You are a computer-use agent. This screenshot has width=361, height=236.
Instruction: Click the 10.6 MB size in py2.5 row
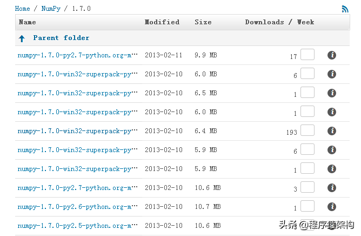[x=208, y=226]
